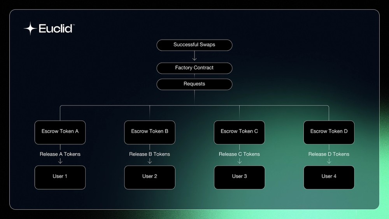The image size is (389, 219).
Task: Select the User 1 box
Action: (x=60, y=177)
